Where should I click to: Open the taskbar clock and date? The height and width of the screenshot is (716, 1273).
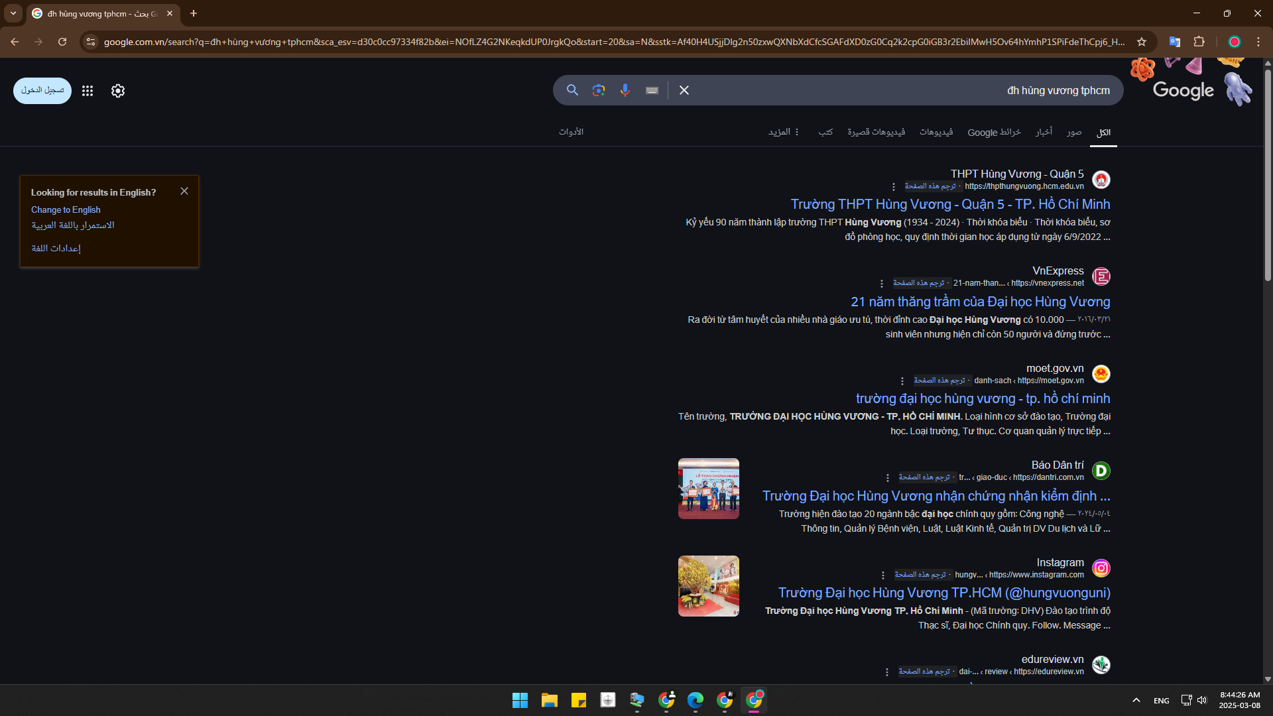pos(1239,700)
